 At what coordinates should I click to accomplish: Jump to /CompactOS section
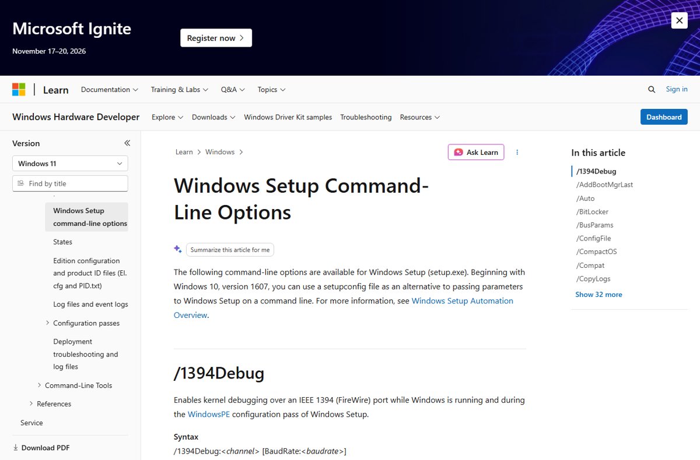tap(596, 252)
